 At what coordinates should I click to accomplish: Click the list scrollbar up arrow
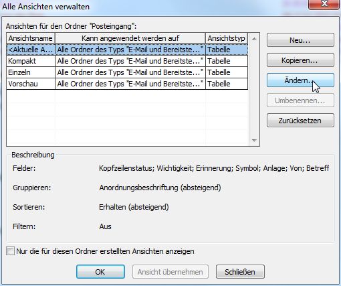coord(254,39)
